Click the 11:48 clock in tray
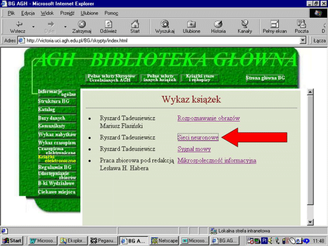The height and width of the screenshot is (246, 328). (318, 241)
